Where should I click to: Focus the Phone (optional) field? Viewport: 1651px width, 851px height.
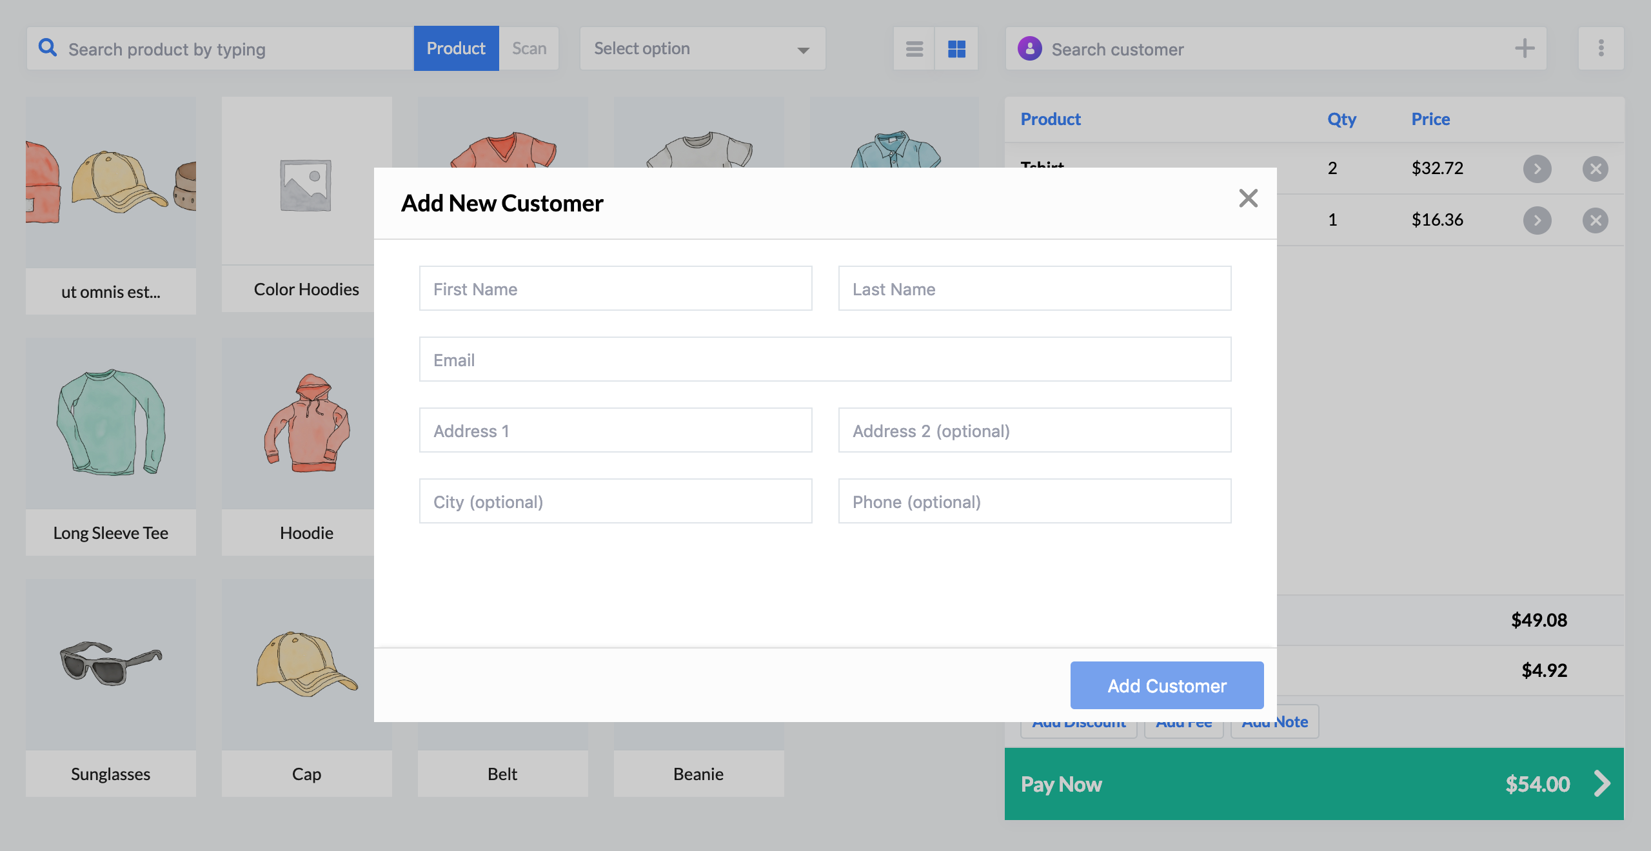(x=1034, y=502)
